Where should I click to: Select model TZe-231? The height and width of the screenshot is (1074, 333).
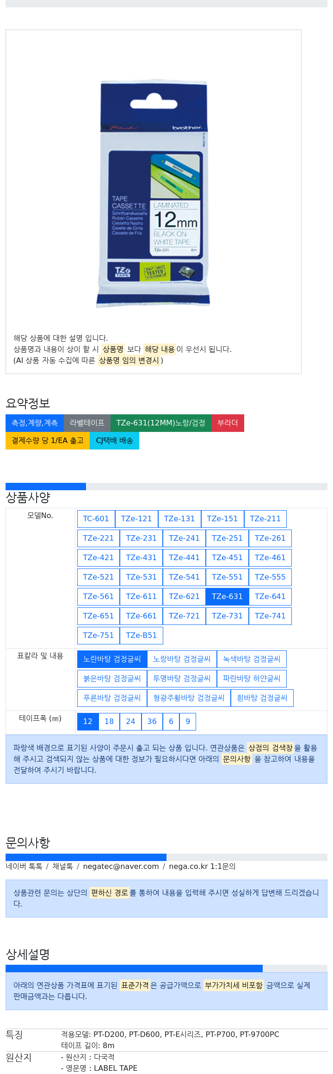pos(141,538)
